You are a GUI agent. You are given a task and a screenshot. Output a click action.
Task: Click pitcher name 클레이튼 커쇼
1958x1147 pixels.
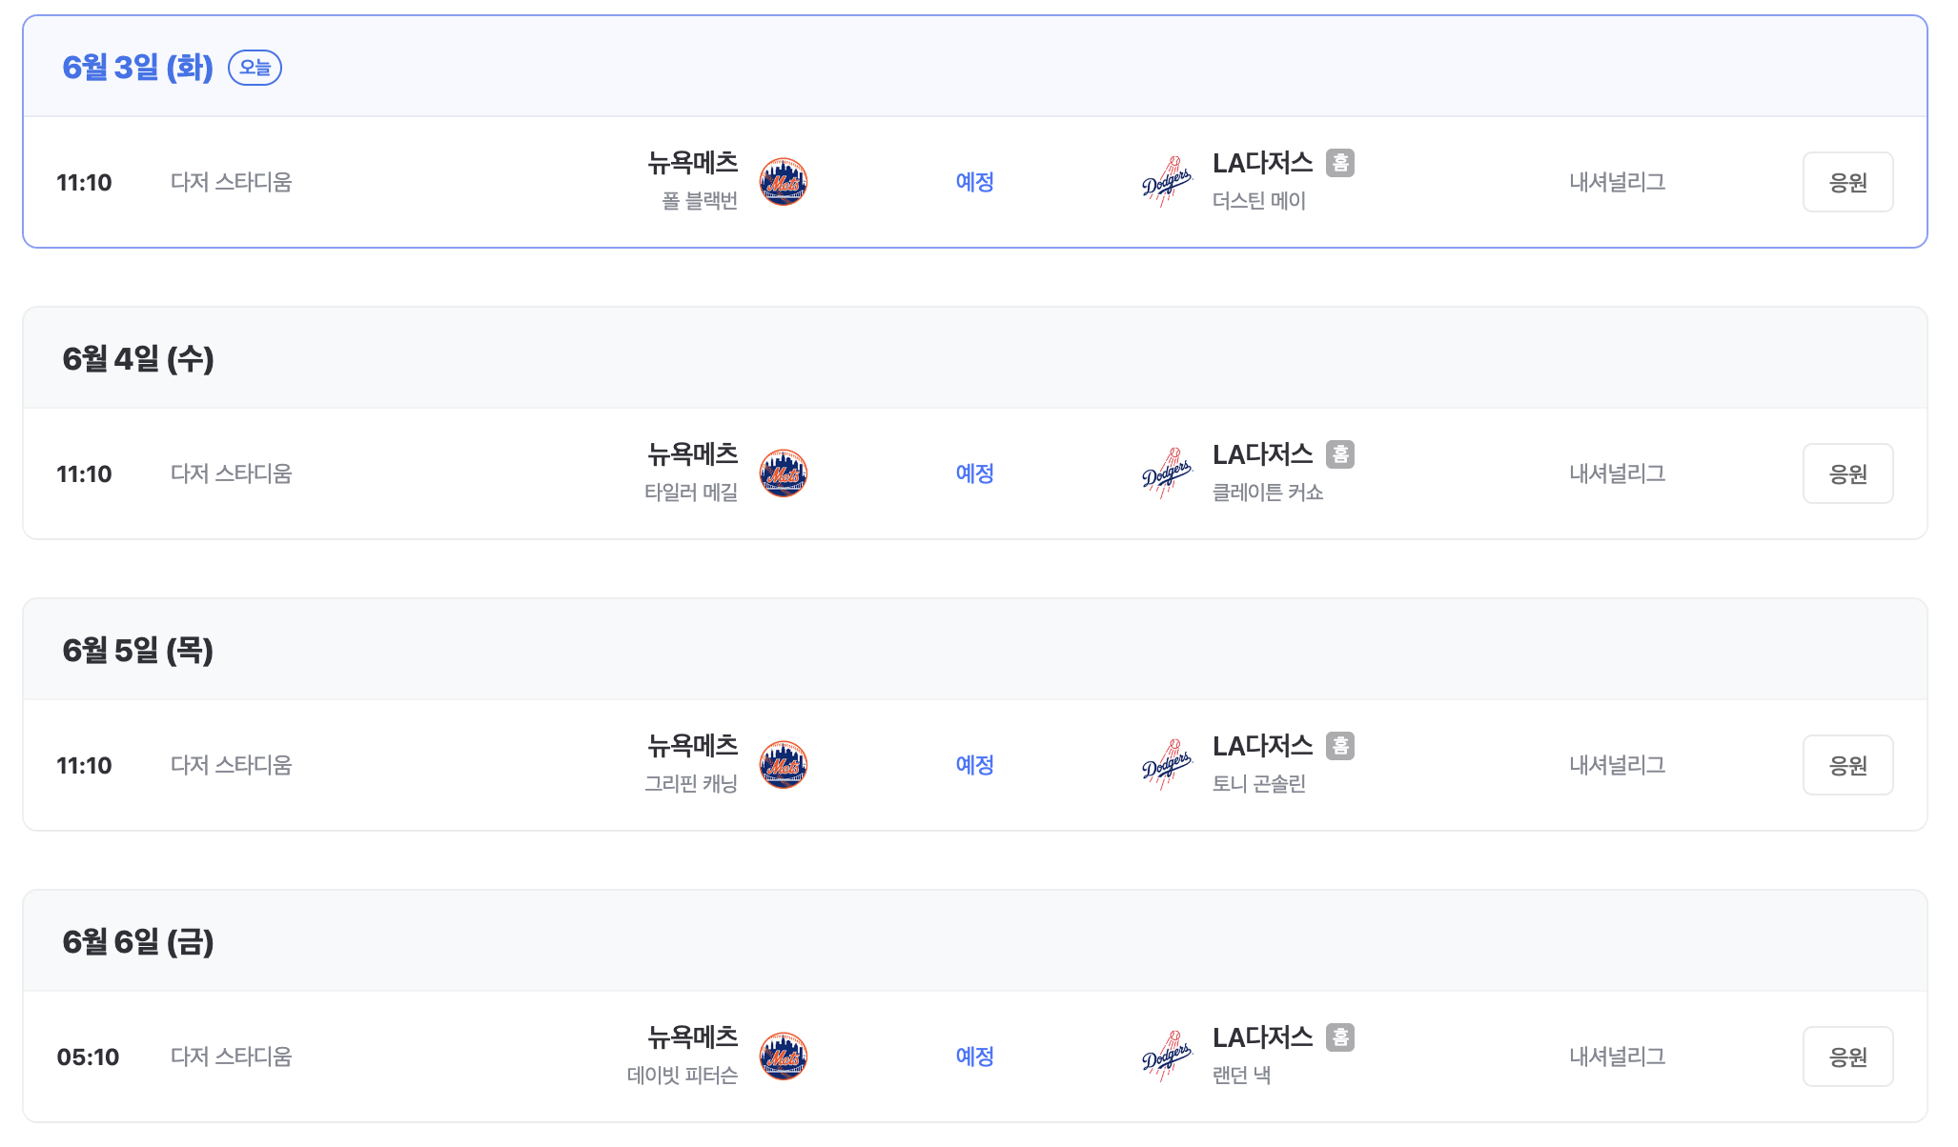tap(1267, 493)
